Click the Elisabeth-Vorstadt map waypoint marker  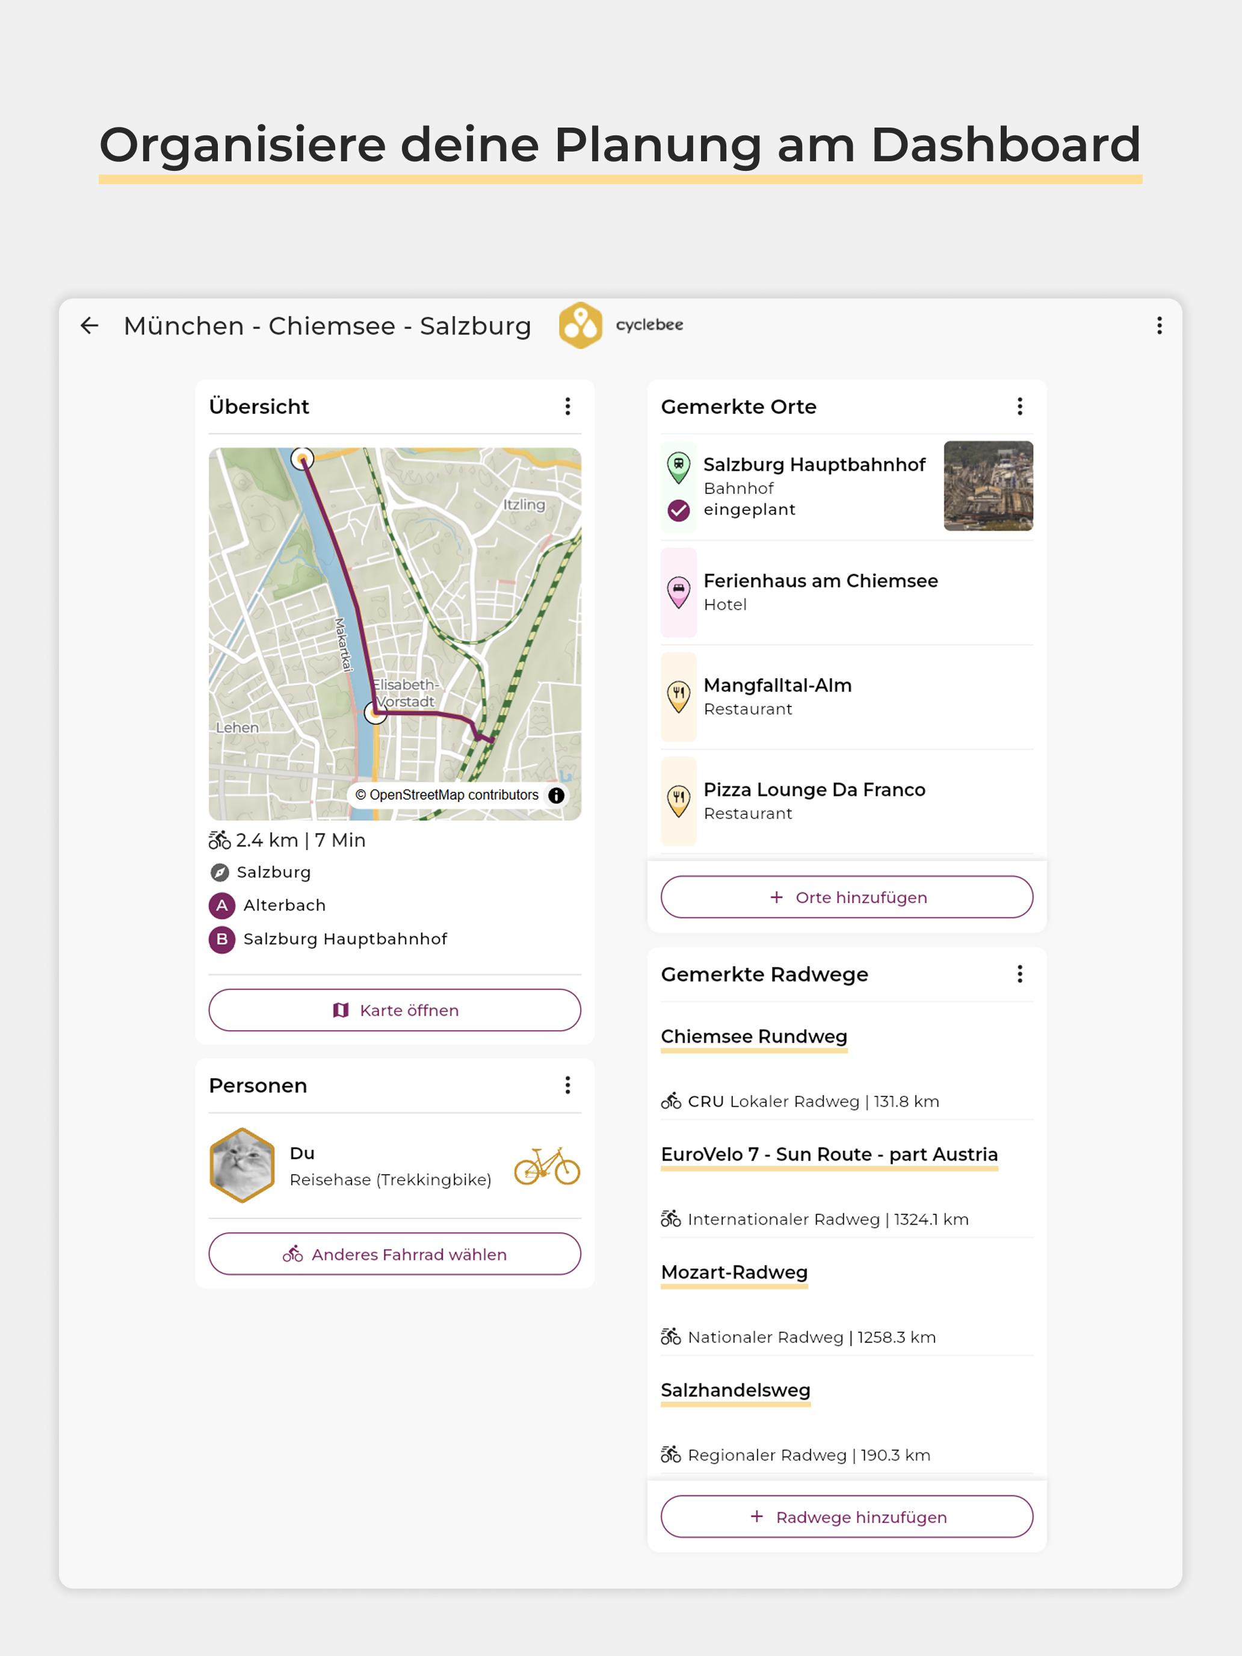point(376,712)
